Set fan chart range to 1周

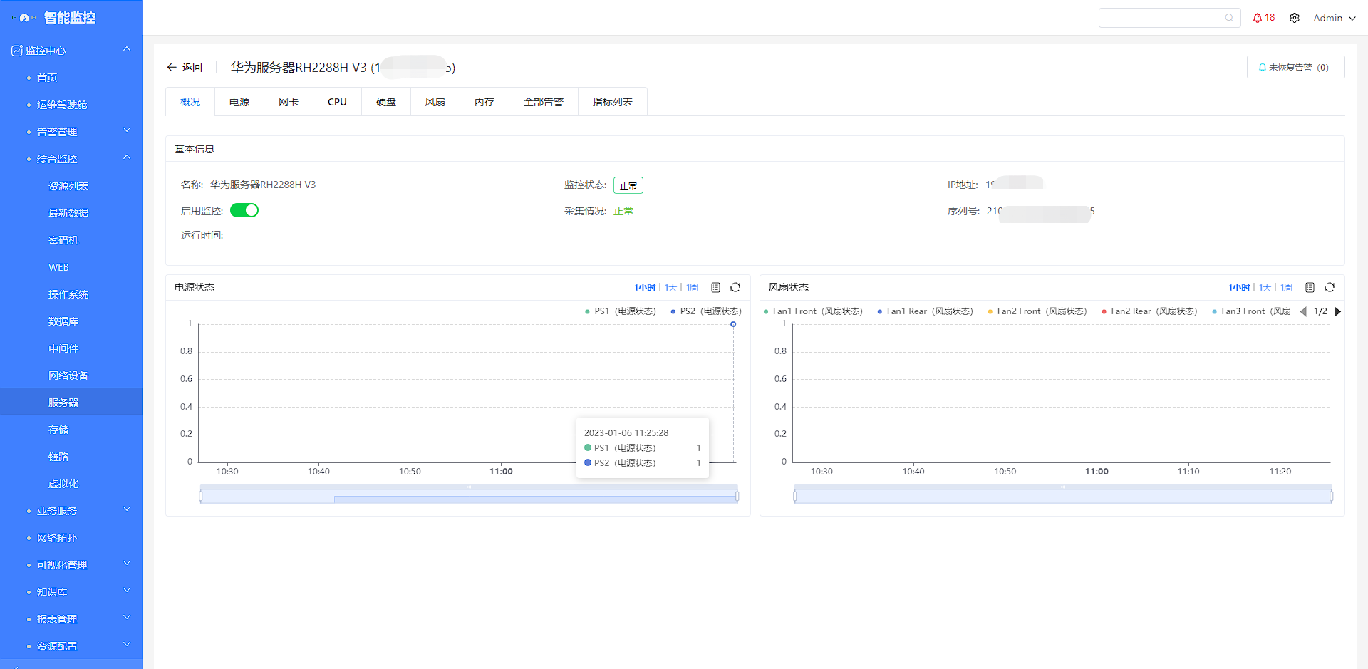coord(1287,287)
